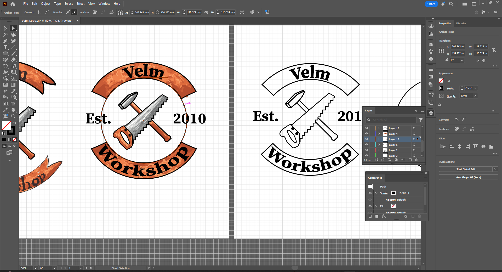Image resolution: width=502 pixels, height=272 pixels.
Task: Switch to the Libraries tab
Action: (x=461, y=24)
